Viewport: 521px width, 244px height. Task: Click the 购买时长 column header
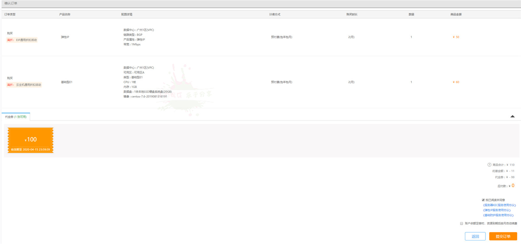[x=352, y=14]
